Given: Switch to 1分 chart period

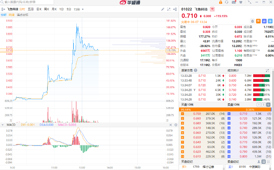Looking at the screenshot, I should [61, 9].
